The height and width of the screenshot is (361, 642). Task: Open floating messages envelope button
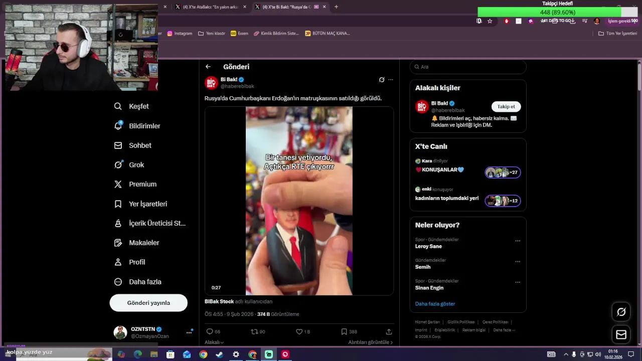click(621, 334)
